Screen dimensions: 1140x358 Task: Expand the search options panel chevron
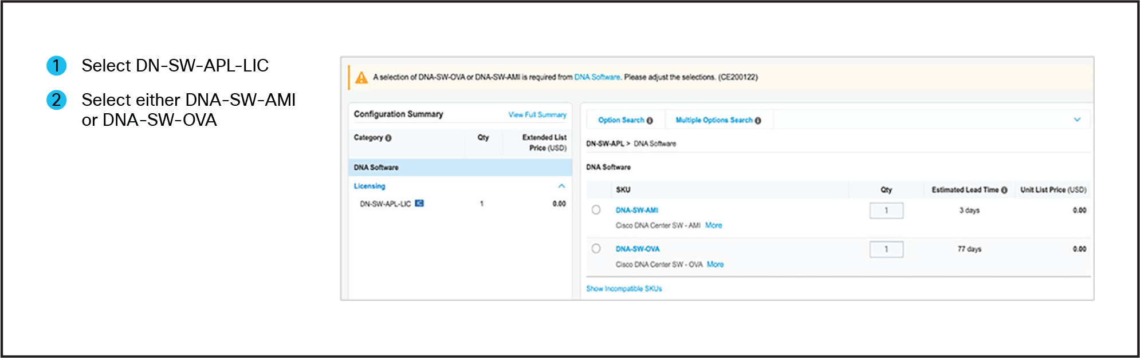[x=1077, y=120]
